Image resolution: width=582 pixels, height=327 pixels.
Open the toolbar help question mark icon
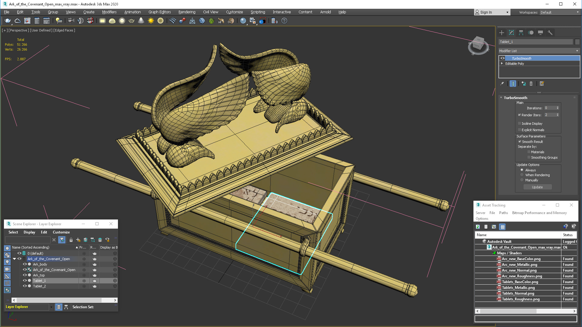click(284, 21)
